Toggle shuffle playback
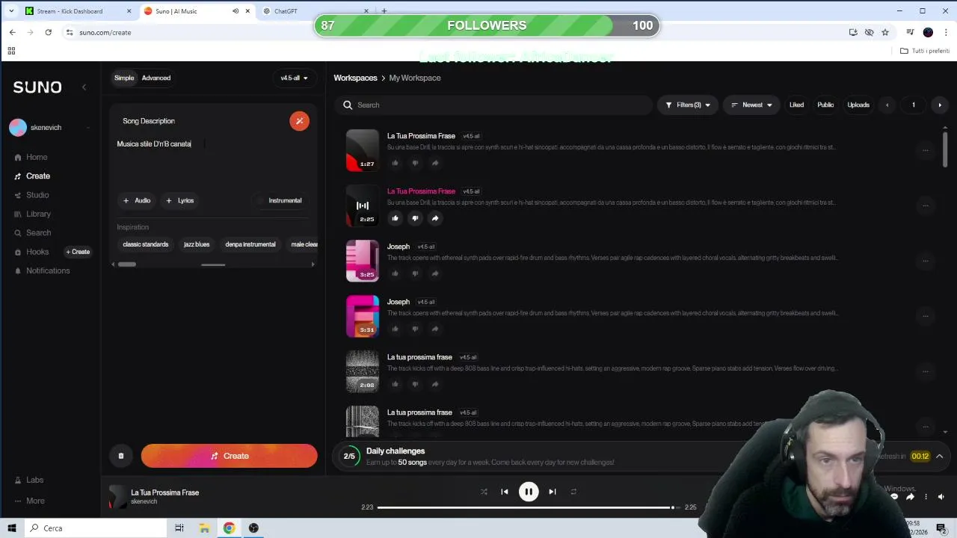 point(484,492)
